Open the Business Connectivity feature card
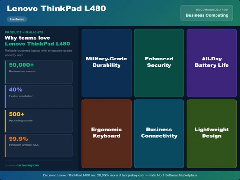240x180 pixels. point(159,134)
